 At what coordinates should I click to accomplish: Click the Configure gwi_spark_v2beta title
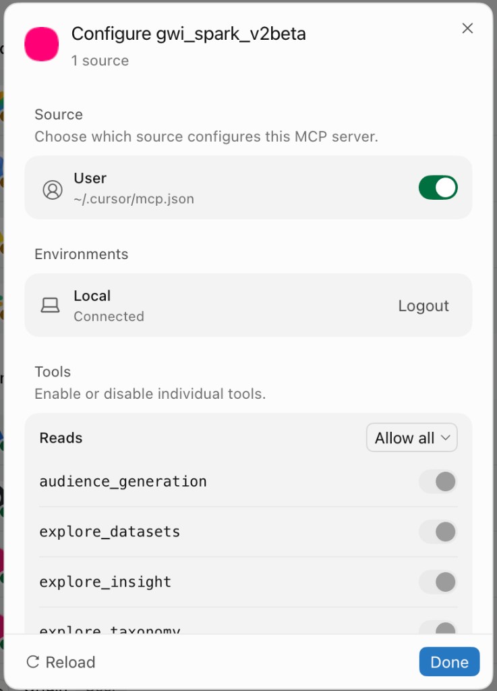pos(188,34)
